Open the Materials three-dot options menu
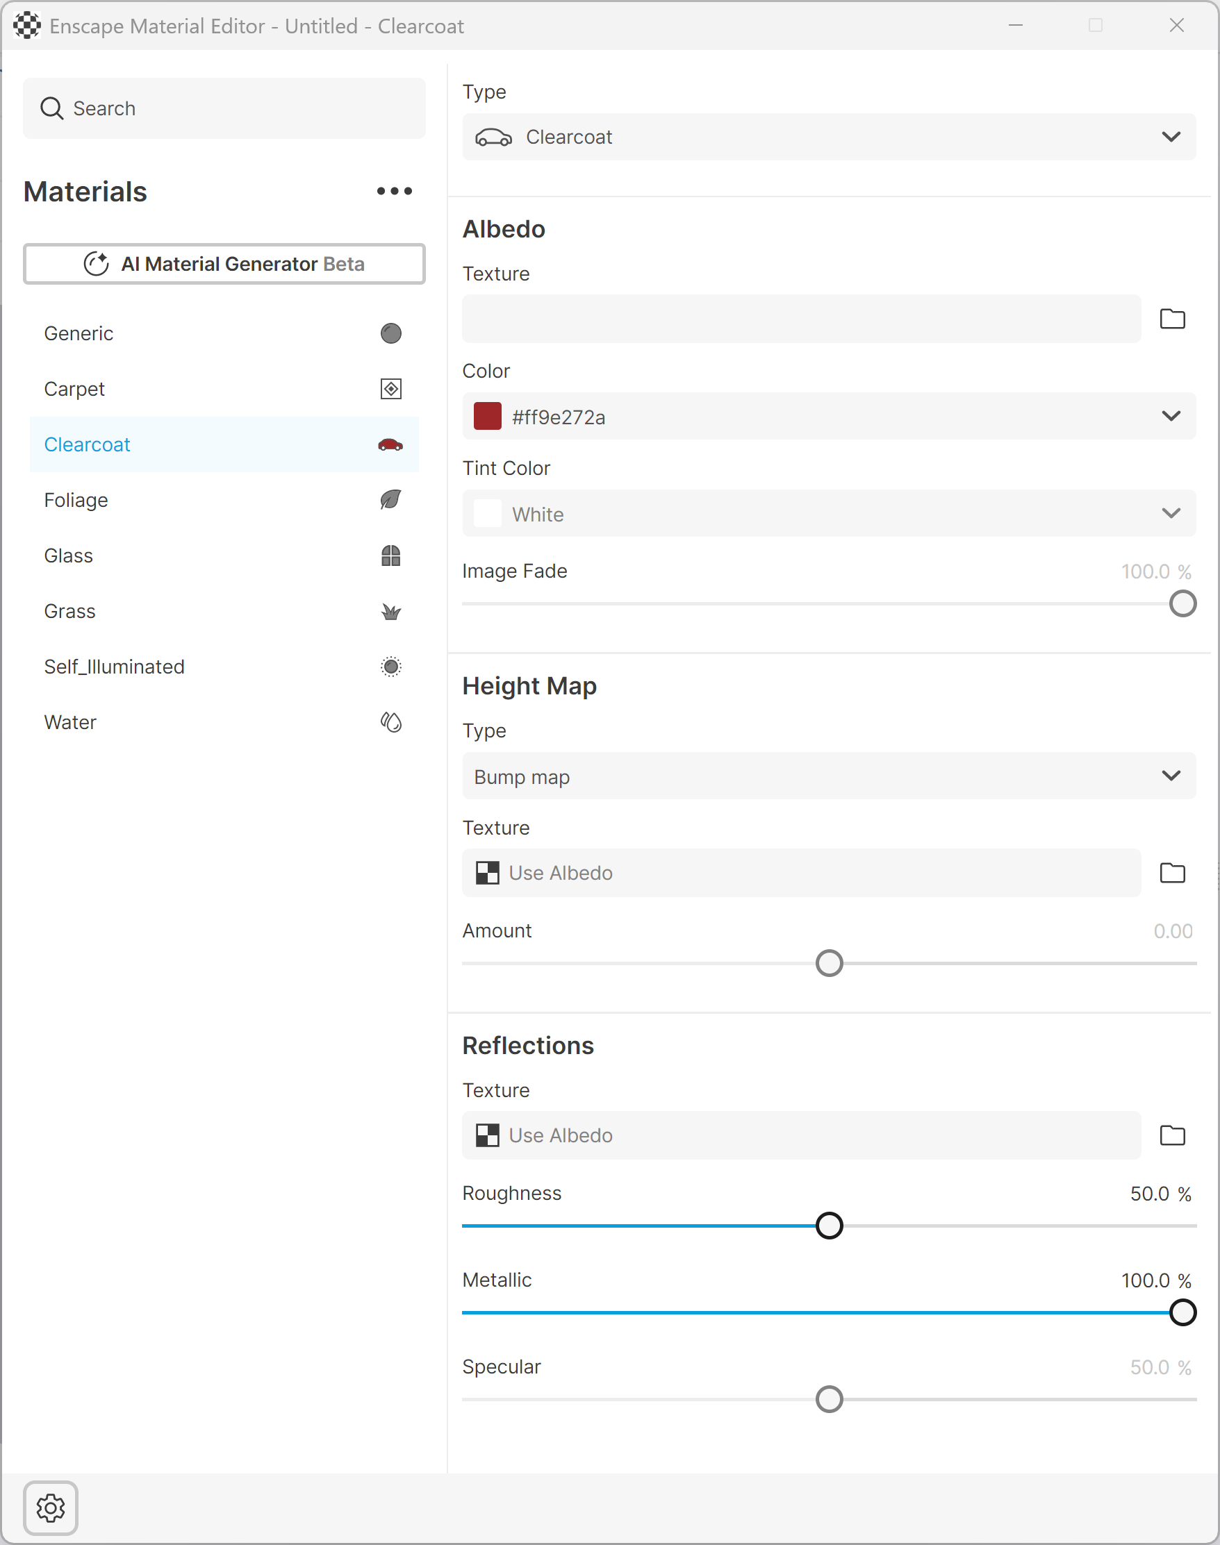1220x1545 pixels. [395, 192]
